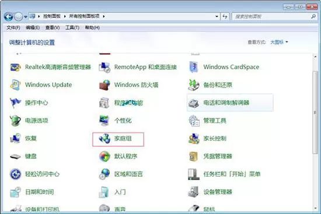Open the 程序和功能 icon
Viewport: 321px width, 214px height.
pos(104,103)
